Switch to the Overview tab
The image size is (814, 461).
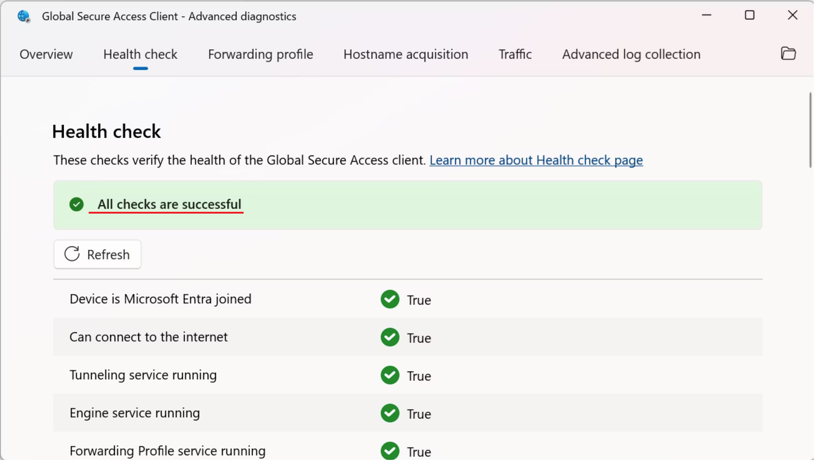click(46, 54)
